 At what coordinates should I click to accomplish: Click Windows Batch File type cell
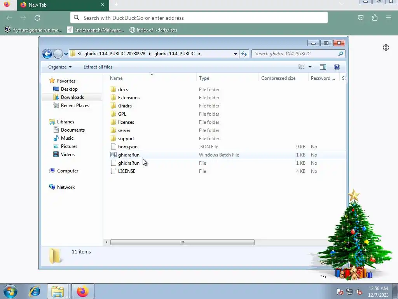tap(219, 155)
